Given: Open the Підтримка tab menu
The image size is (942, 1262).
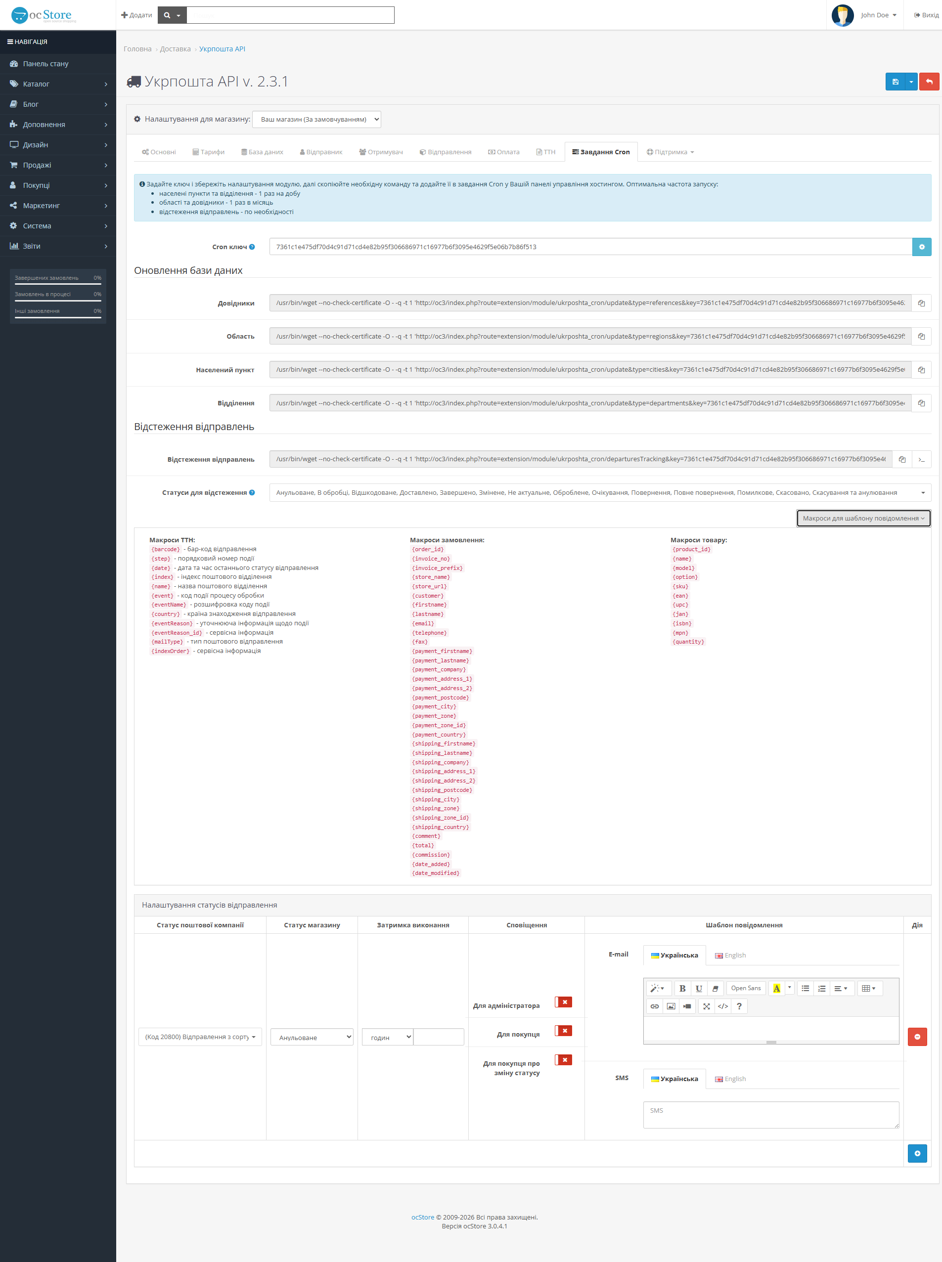Looking at the screenshot, I should (670, 152).
